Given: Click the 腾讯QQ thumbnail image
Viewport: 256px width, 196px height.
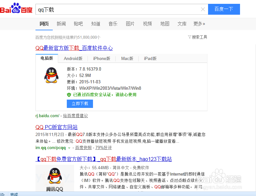Looking at the screenshot, I should 55,178.
